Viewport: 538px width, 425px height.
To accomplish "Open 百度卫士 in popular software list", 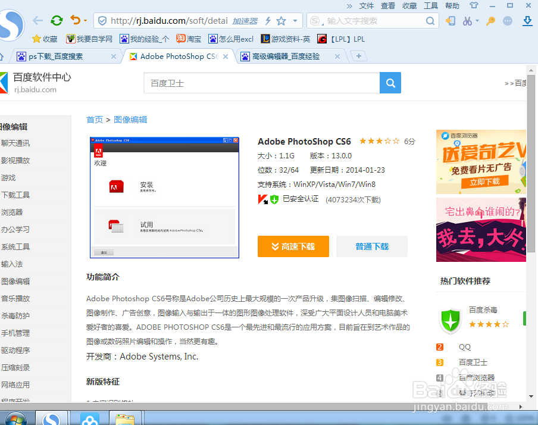I will point(473,362).
